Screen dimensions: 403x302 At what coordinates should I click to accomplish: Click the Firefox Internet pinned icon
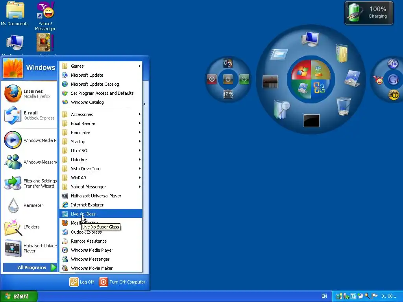coord(13,94)
